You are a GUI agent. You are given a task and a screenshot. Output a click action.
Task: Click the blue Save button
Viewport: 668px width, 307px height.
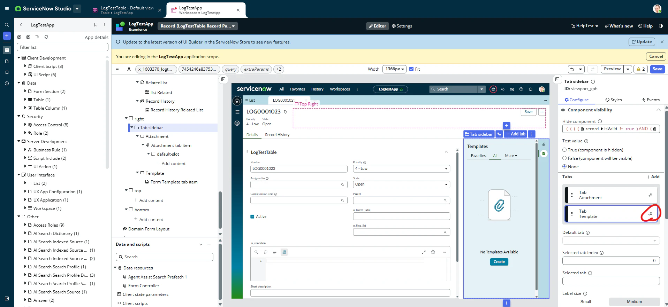click(657, 69)
